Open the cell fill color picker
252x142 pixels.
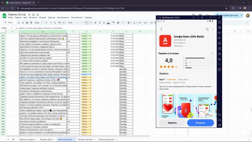pos(114,23)
